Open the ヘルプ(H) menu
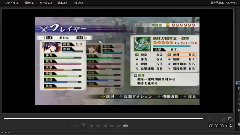The image size is (240, 135). (78, 2)
